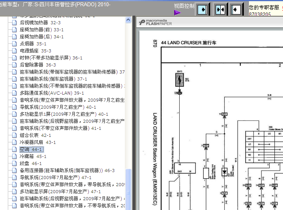This screenshot has height=210, width=283.
Task: Click the page icon beside 电源插座 35-3
Action: [x=14, y=51]
